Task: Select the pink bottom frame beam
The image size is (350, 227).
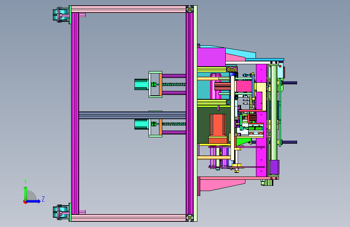Action: click(x=128, y=218)
